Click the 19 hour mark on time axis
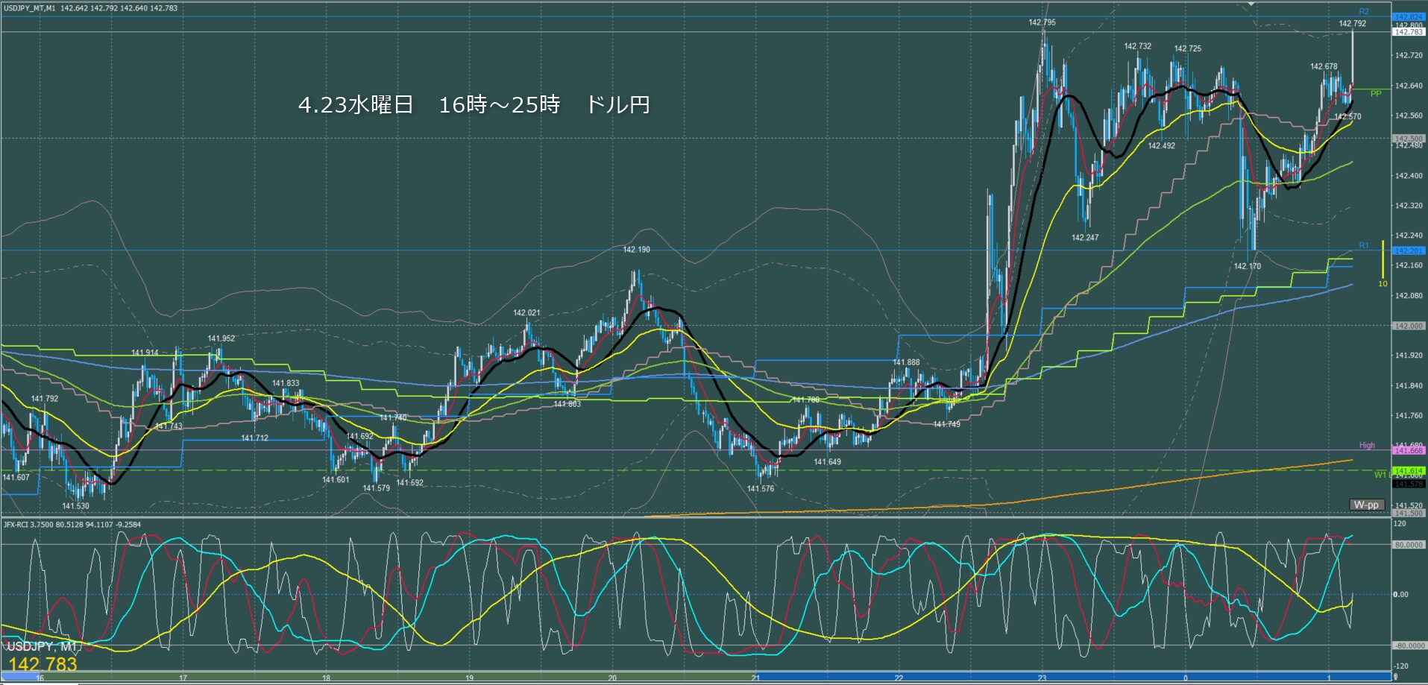1428x685 pixels. 469,678
